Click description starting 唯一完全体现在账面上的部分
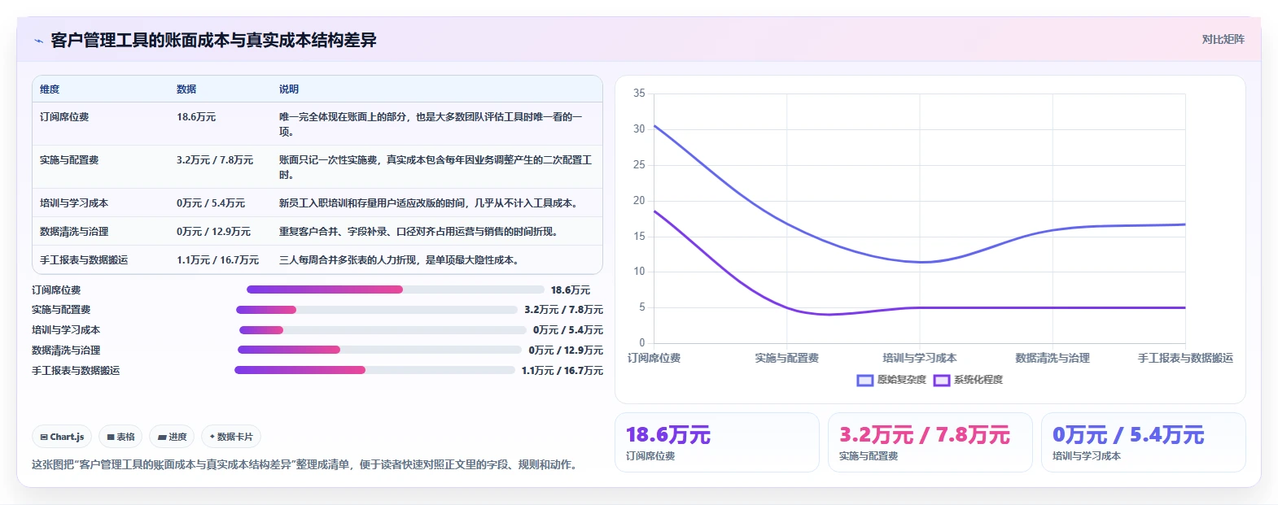Viewport: 1278px width, 505px height. 431,124
